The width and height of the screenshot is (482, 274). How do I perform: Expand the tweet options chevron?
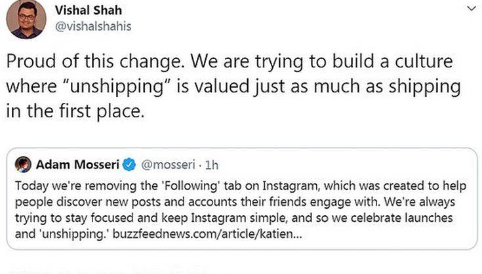pos(470,9)
